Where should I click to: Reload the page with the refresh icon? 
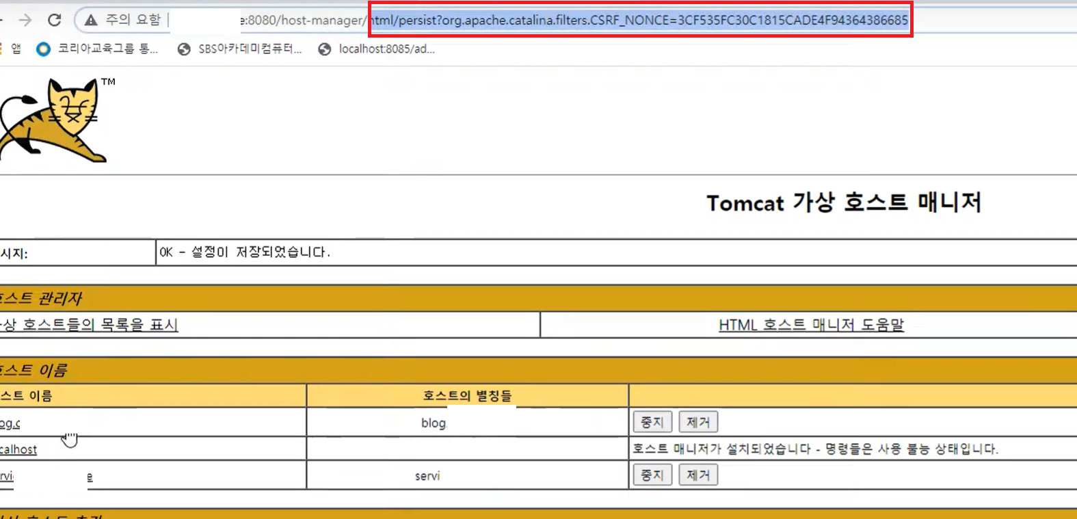point(55,21)
